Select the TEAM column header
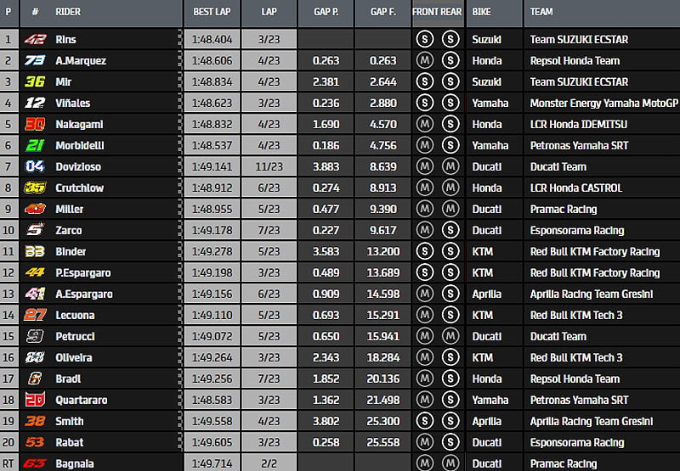This screenshot has height=471, width=680. pyautogui.click(x=541, y=12)
